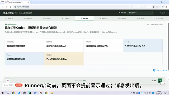Toggle the 中 Chinese input mode
Screen dimensions: 169x95
click(x=158, y=70)
